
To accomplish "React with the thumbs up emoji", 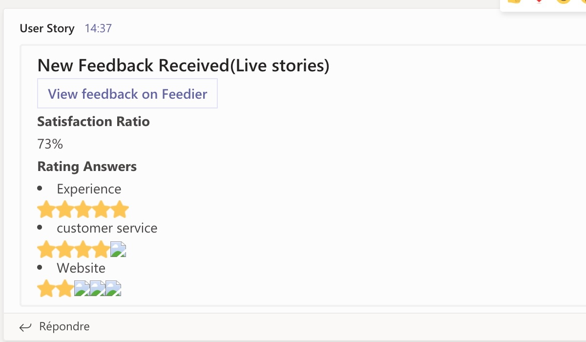I will click(514, 1).
